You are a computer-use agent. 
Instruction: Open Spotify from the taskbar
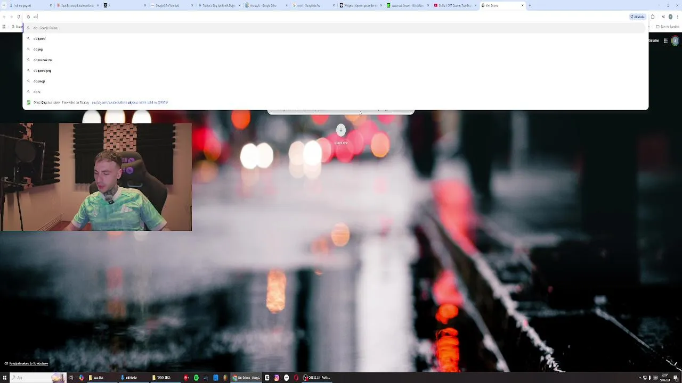196,378
